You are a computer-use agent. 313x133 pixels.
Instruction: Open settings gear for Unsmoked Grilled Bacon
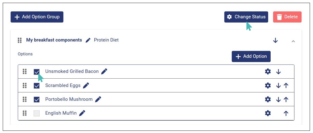point(268,72)
